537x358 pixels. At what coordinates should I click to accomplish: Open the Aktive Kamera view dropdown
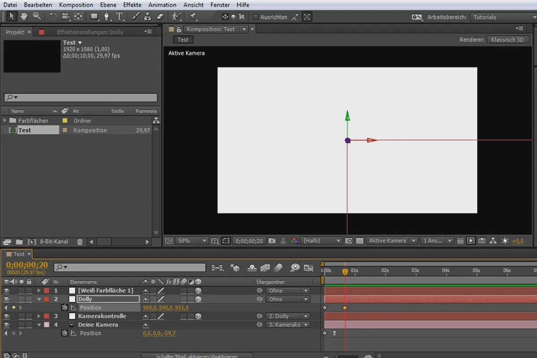392,241
